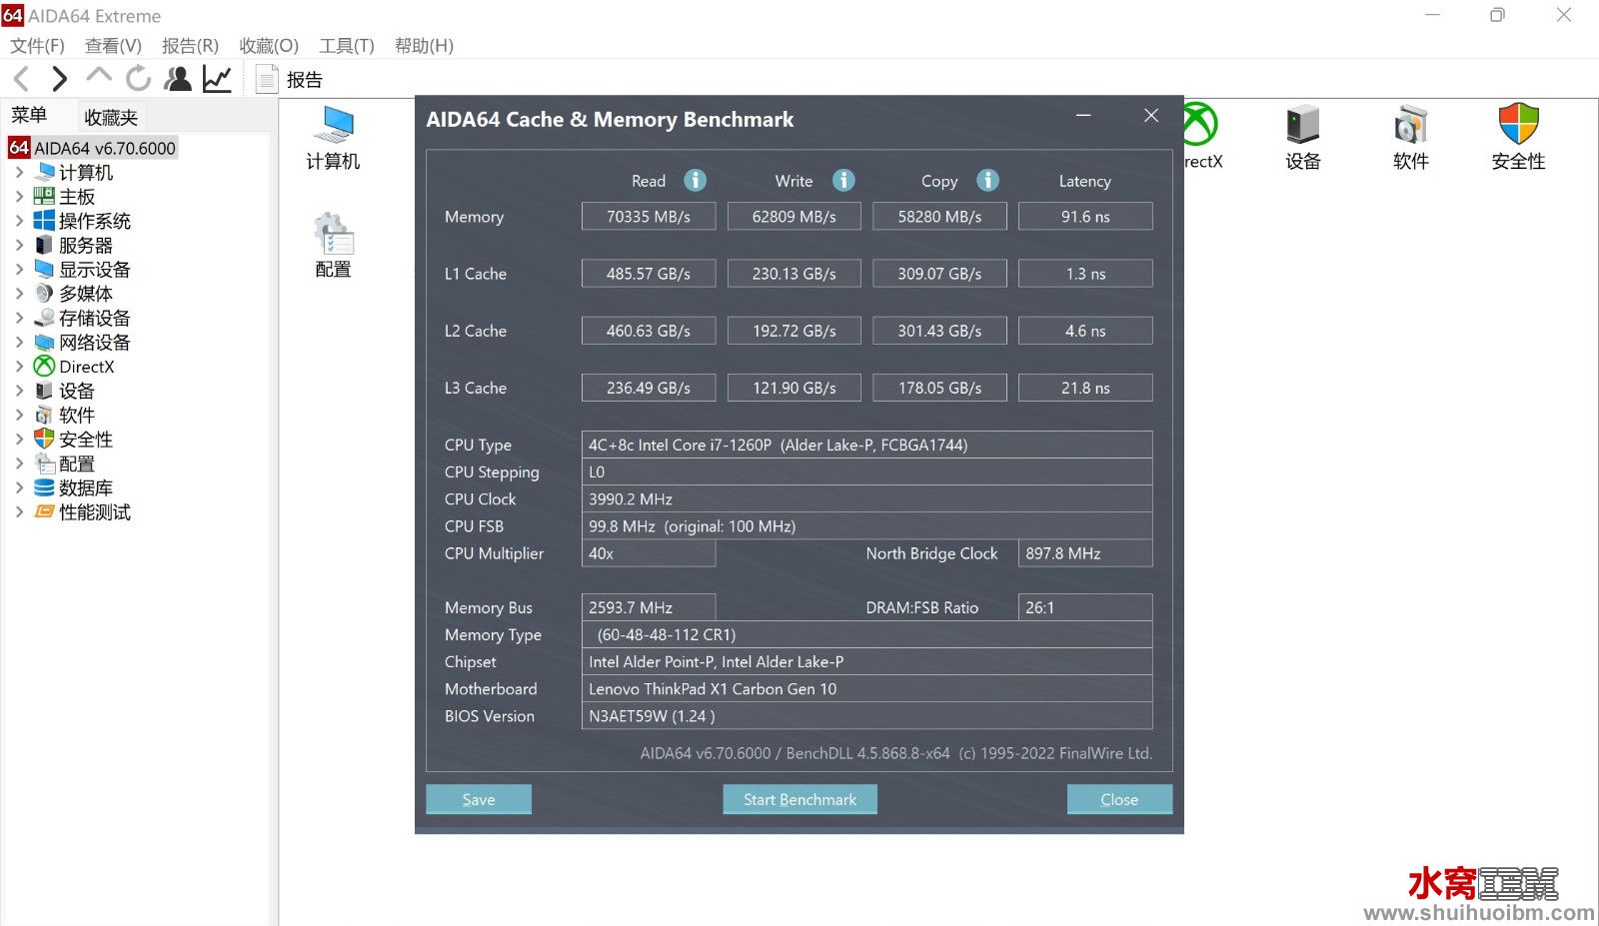Open 帮助(H) menu
This screenshot has width=1599, height=926.
point(424,46)
